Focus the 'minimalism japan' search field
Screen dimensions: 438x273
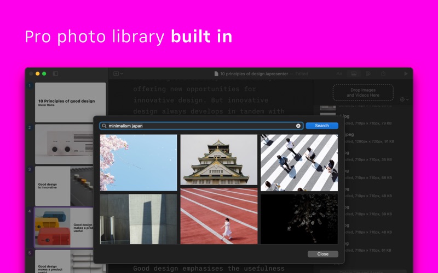(x=201, y=126)
